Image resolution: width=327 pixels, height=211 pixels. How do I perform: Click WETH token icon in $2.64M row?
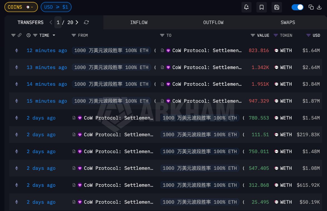[x=276, y=67]
